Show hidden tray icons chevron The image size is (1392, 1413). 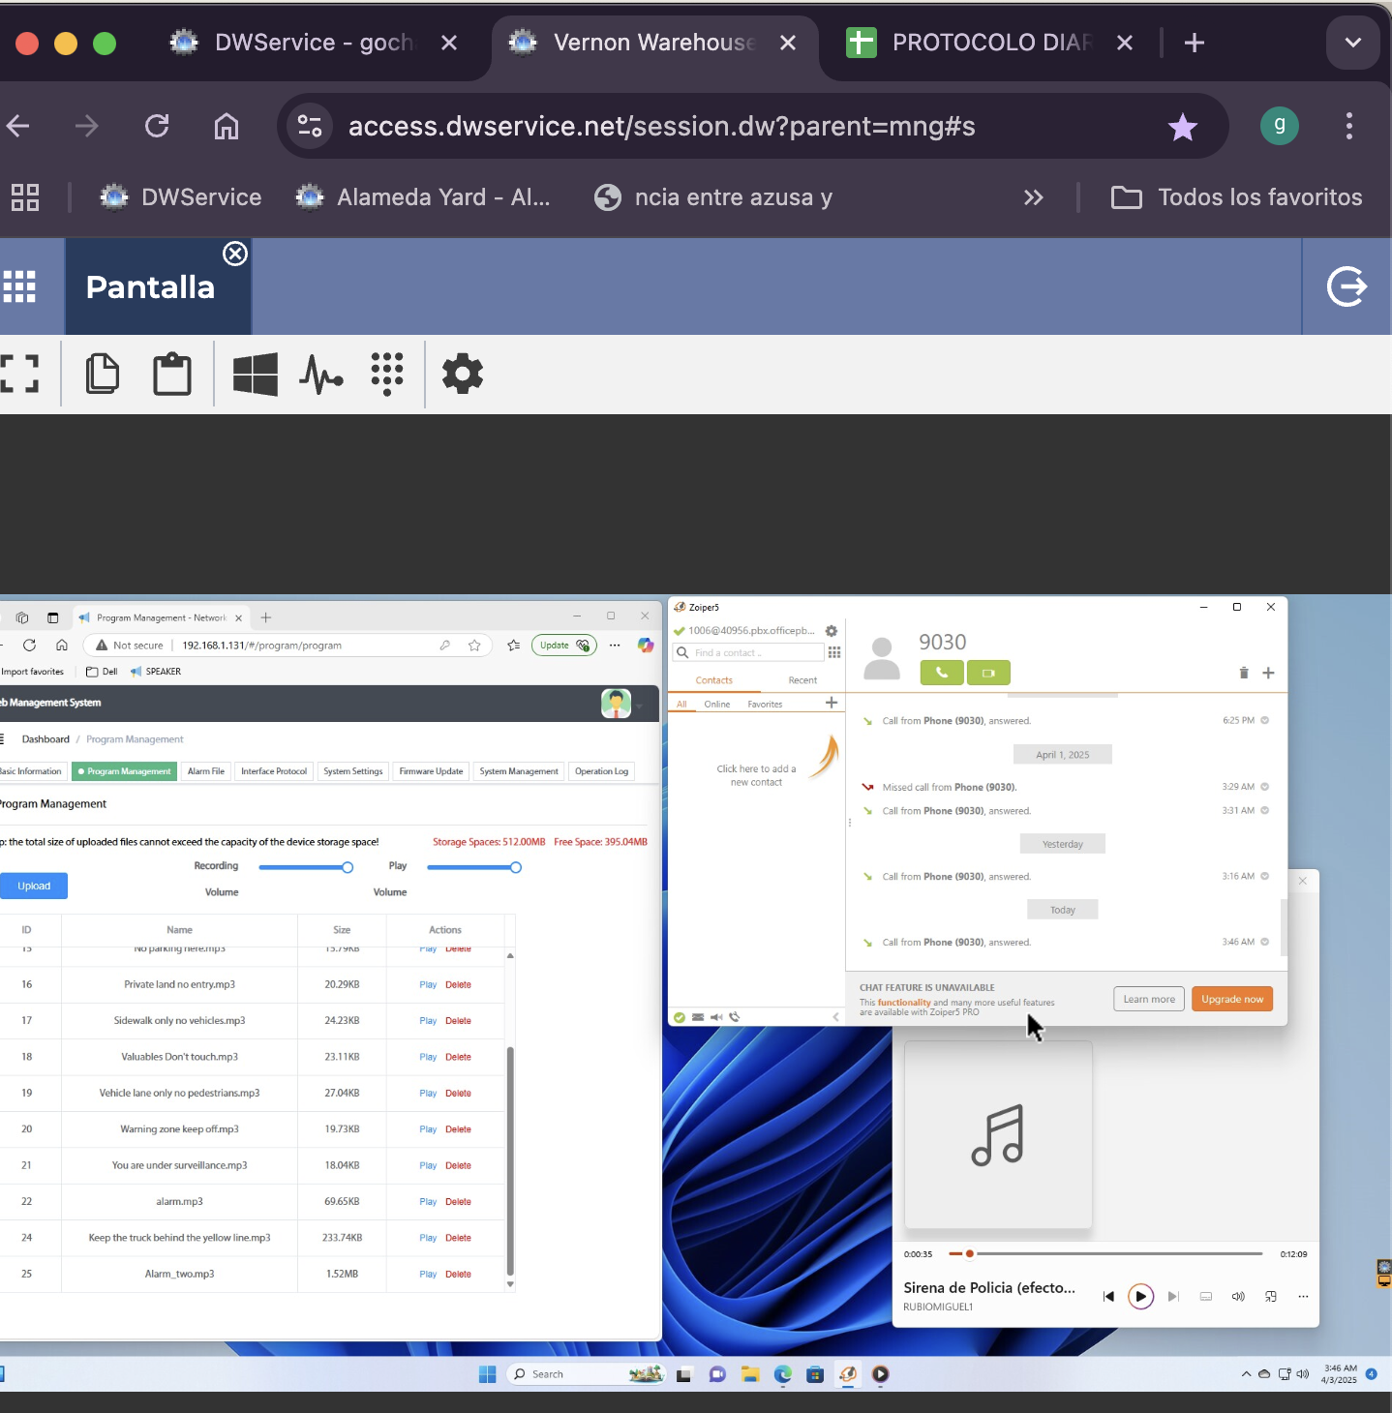coord(1246,1374)
